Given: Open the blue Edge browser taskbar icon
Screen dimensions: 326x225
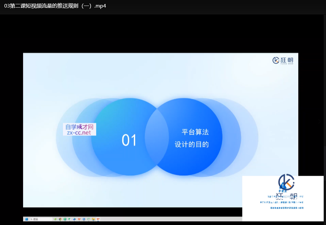Looking at the screenshot, I should 74,219.
